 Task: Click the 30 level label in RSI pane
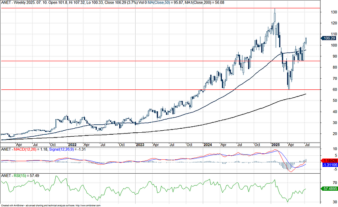coord(335,202)
